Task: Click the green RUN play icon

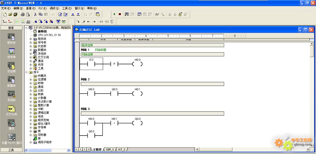Action: (114, 14)
